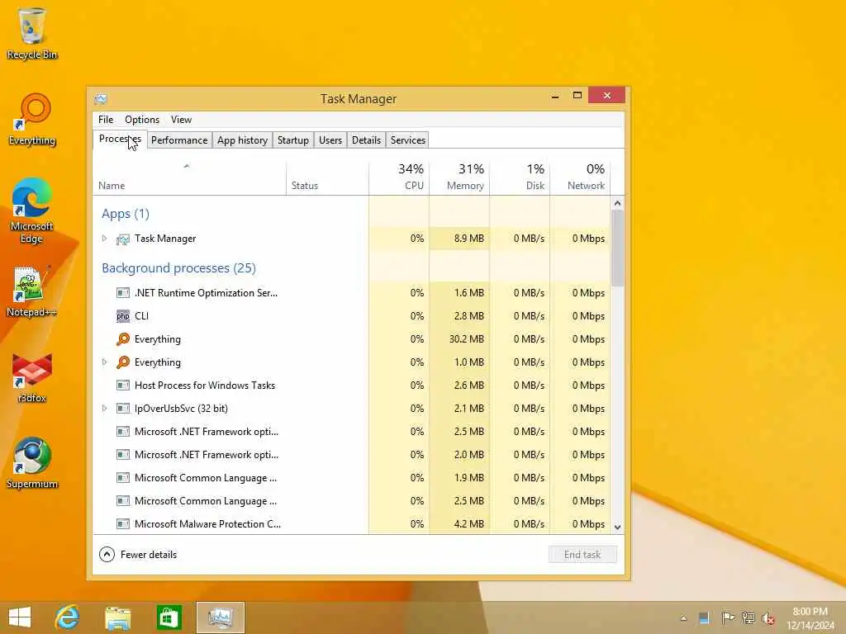Click the Apps (1) group heading
The image size is (846, 634).
click(x=126, y=214)
